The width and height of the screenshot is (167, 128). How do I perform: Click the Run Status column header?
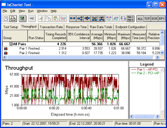point(36,36)
